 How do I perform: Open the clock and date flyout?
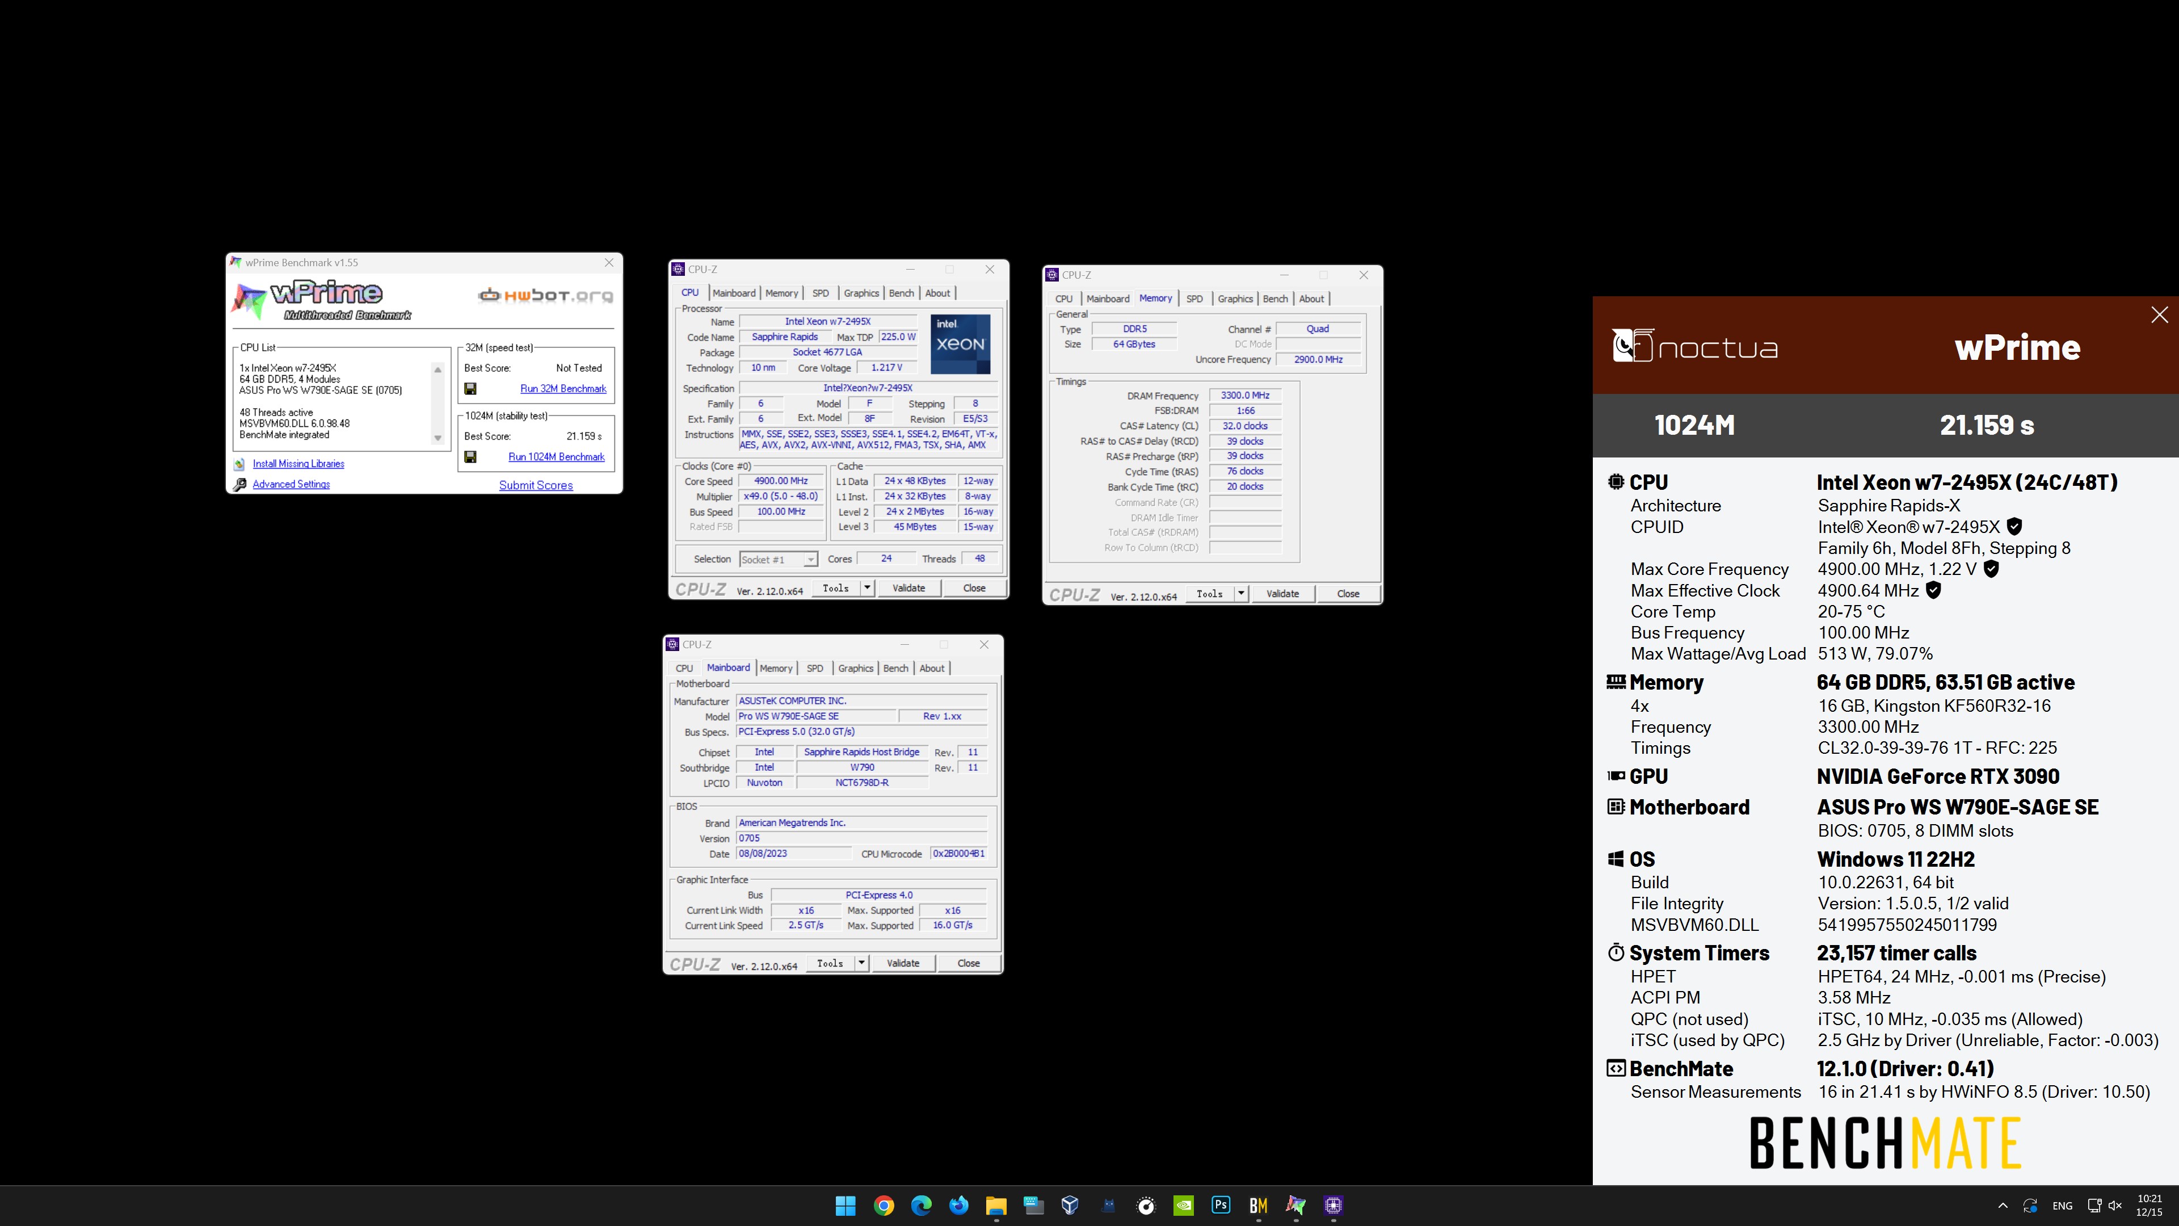tap(2149, 1206)
